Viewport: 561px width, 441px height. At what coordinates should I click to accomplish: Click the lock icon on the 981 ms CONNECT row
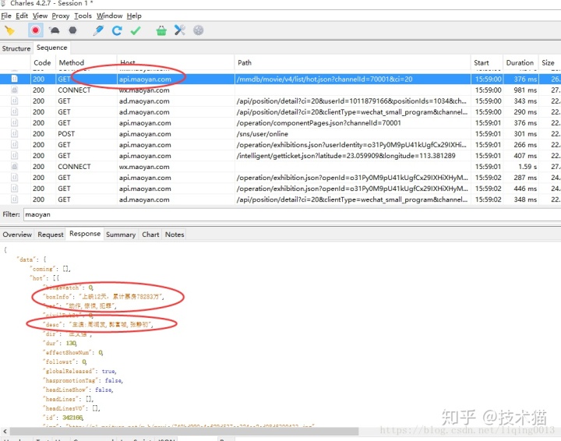click(14, 90)
